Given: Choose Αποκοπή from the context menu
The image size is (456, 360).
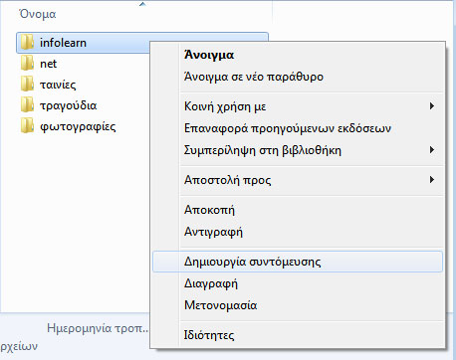Looking at the screenshot, I should point(298,210).
